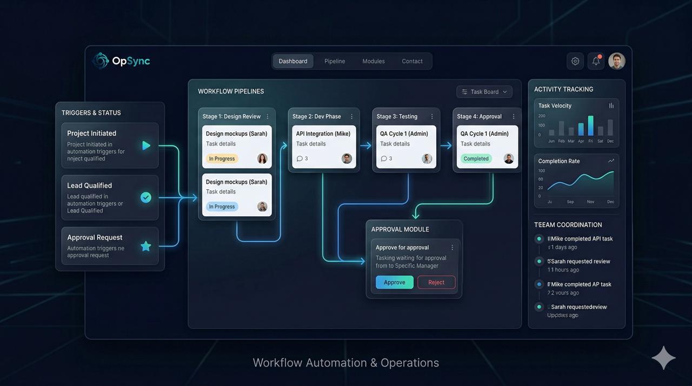Open Stage 1: Design Review options menu
692x386 pixels.
[x=268, y=117]
